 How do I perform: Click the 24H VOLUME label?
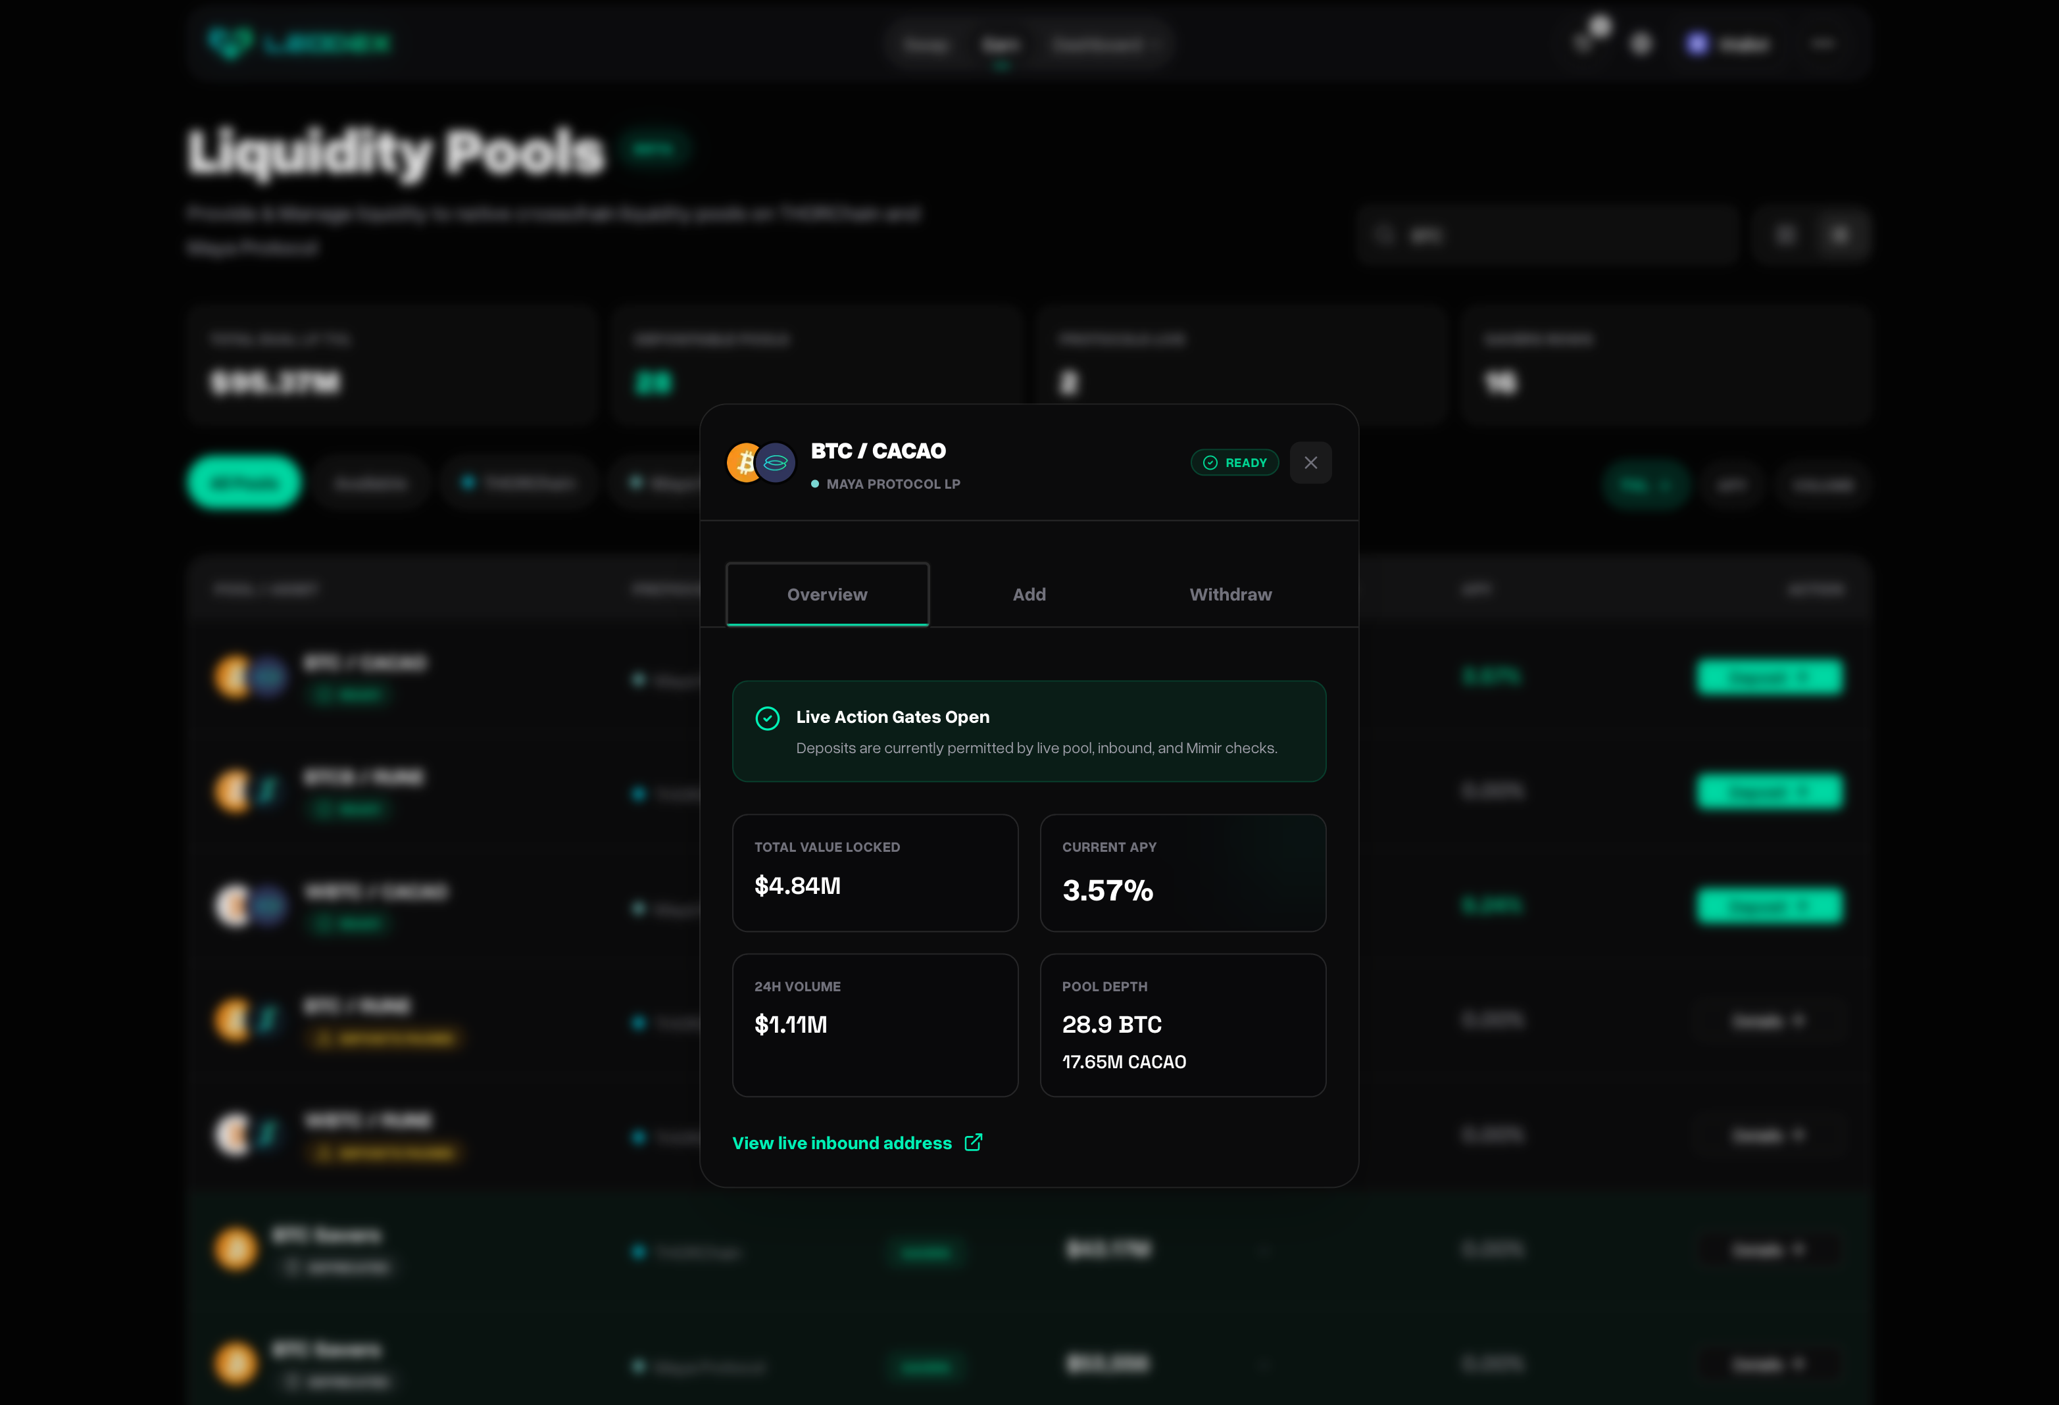797,986
